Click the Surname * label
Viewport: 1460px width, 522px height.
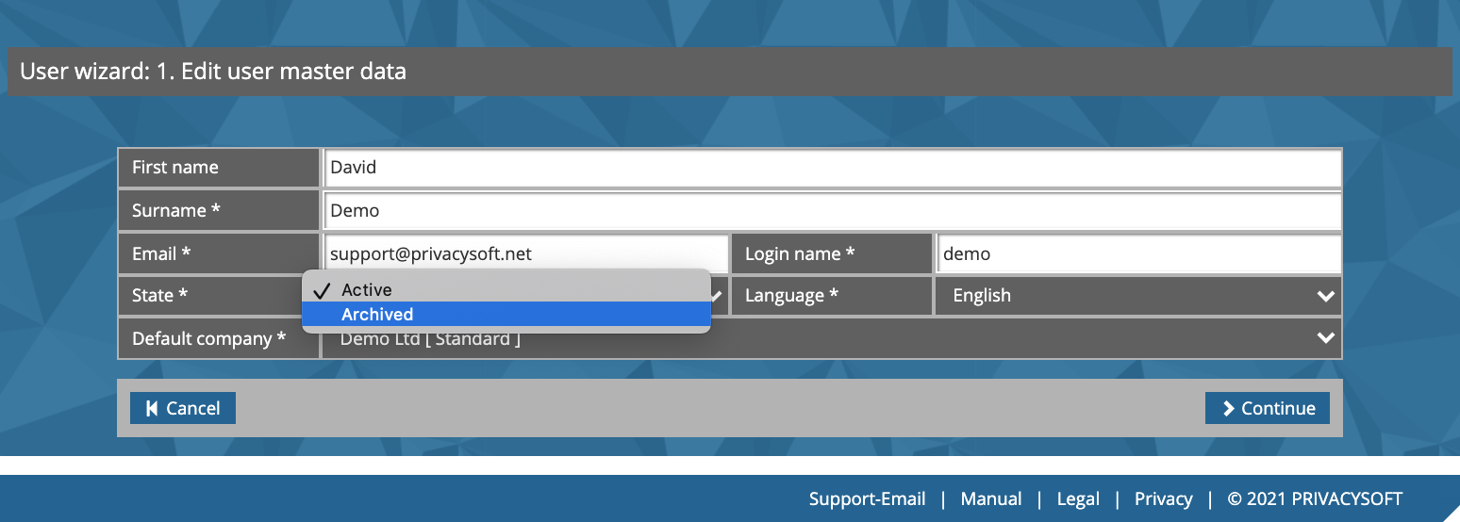point(176,210)
